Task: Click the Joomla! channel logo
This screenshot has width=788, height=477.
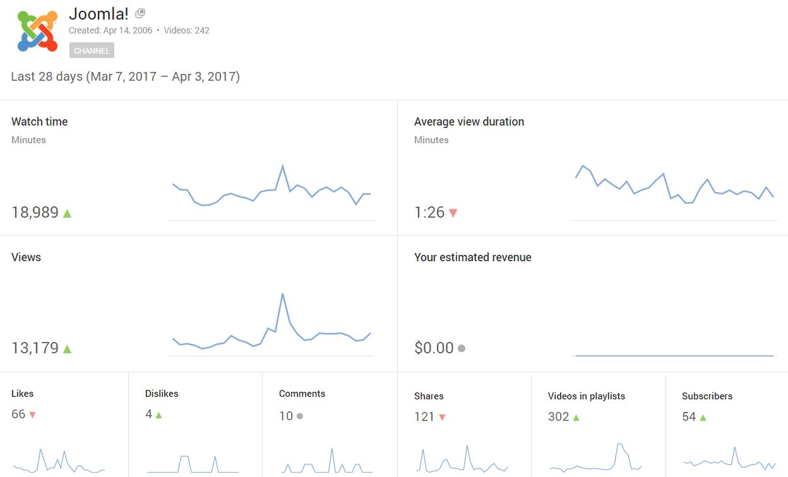Action: click(x=37, y=31)
